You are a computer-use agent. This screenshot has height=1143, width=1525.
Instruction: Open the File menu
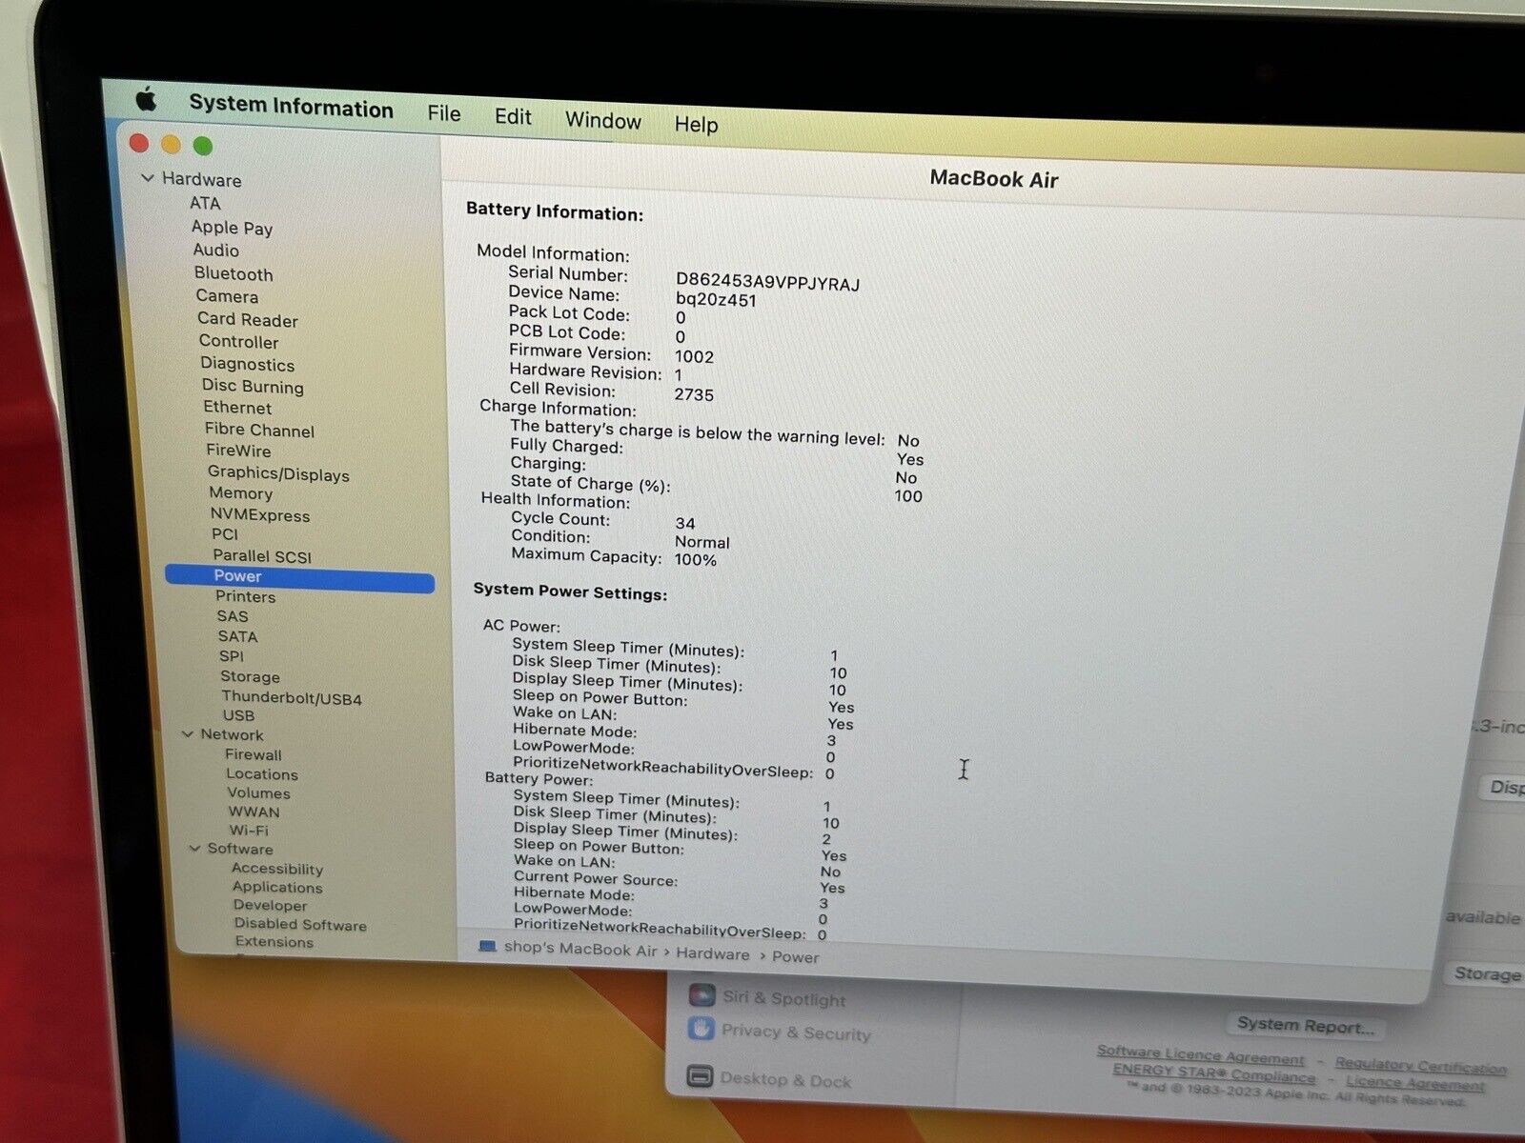click(444, 113)
